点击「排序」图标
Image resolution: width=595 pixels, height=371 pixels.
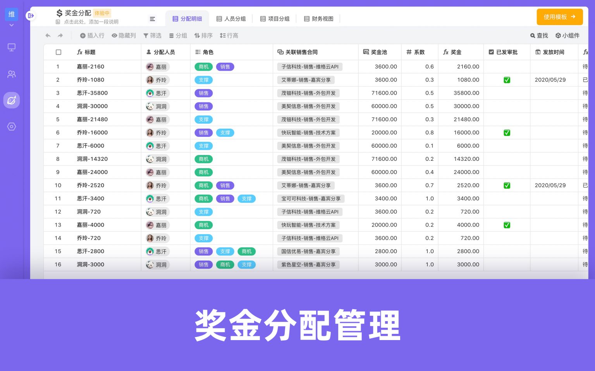196,36
